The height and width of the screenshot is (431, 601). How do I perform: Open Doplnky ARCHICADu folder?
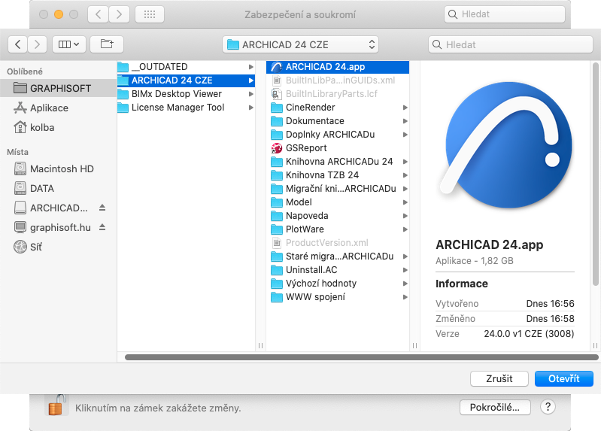[x=338, y=135]
